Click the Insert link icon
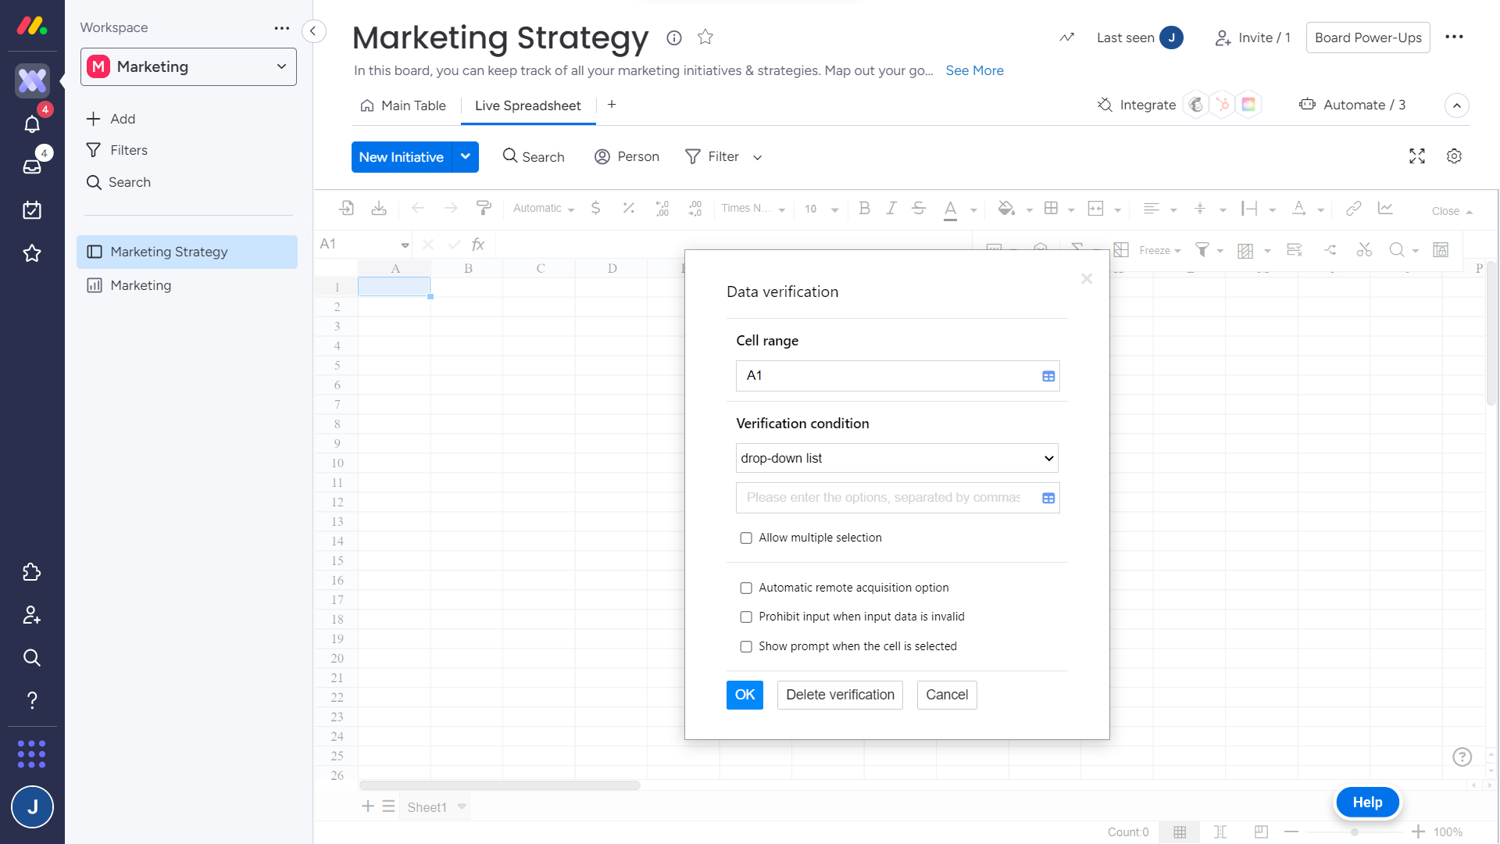Screen dimensions: 1500x844 pyautogui.click(x=1353, y=208)
